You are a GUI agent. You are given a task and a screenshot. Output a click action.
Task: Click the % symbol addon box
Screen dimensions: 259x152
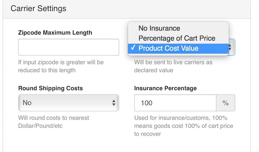225,103
